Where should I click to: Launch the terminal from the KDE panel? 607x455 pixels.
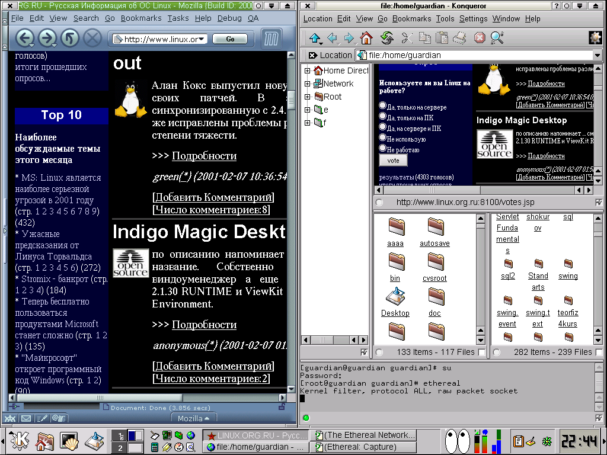(69, 441)
